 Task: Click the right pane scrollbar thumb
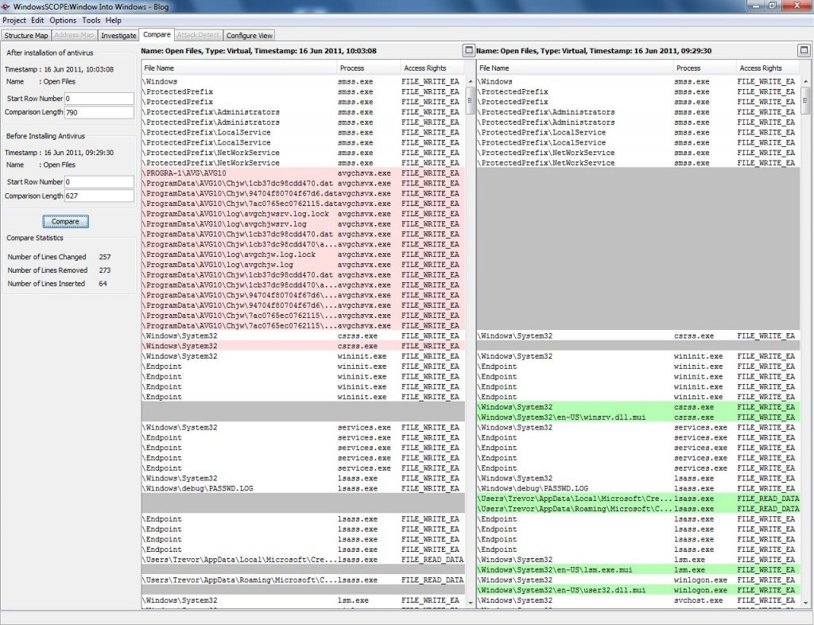pyautogui.click(x=806, y=101)
